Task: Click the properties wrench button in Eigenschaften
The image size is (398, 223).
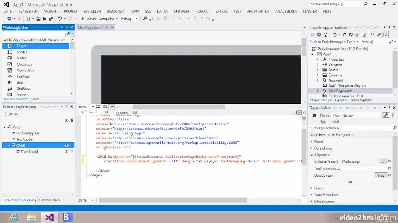Action: coord(386,115)
